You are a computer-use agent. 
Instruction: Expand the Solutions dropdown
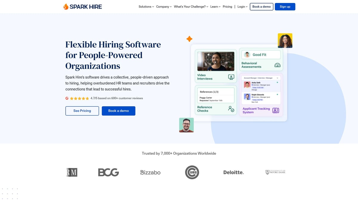[146, 6]
